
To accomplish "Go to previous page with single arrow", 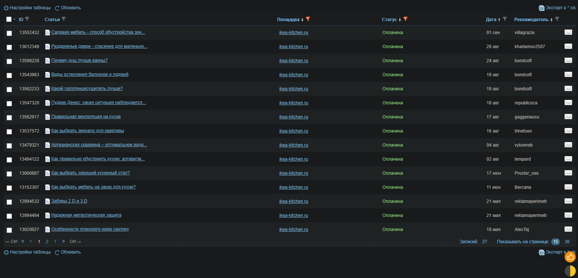I will 31,241.
